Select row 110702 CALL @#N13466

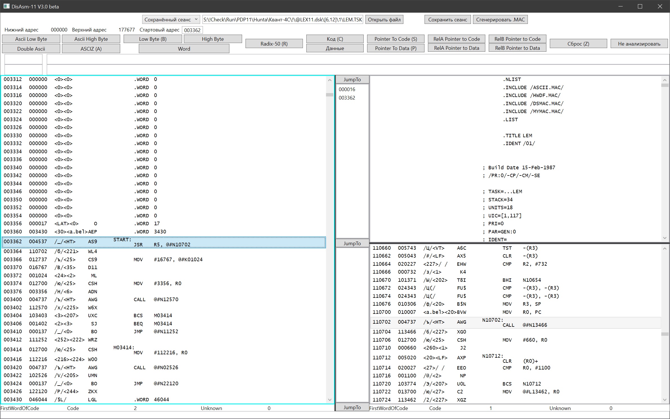(515, 323)
